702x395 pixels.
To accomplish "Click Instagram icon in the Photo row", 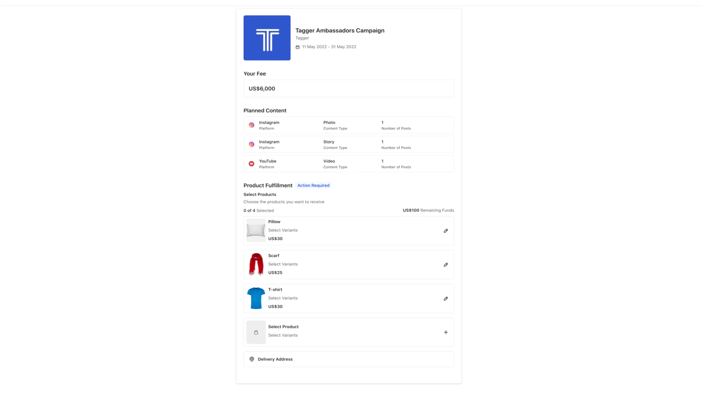I will (251, 125).
